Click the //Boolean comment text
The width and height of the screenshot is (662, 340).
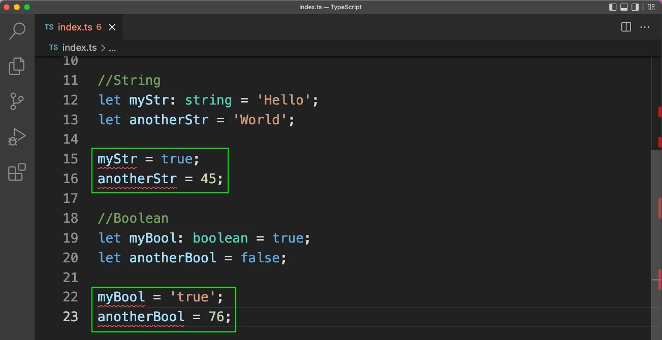click(134, 218)
